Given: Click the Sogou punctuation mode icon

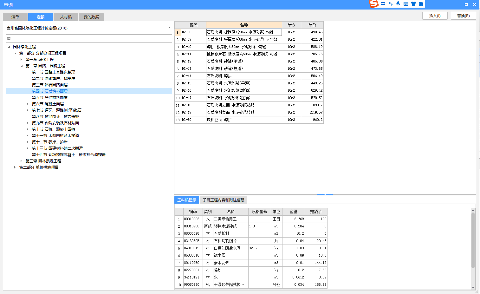Looking at the screenshot, I should tap(391, 4).
